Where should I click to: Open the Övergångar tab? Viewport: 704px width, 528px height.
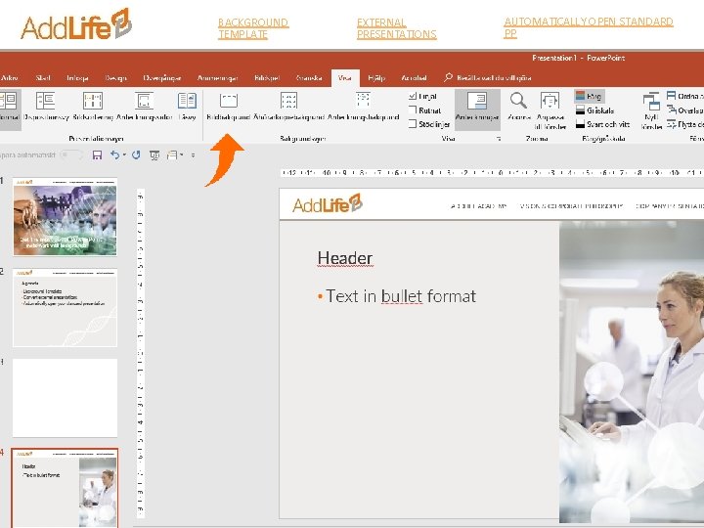coord(162,77)
